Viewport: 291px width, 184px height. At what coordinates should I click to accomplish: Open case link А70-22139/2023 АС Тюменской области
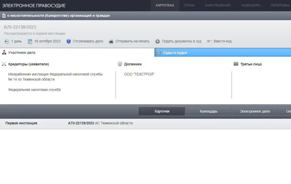click(x=100, y=123)
